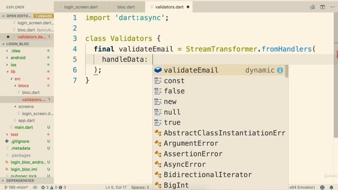
Task: Open the .gitignore file
Action: (20, 141)
